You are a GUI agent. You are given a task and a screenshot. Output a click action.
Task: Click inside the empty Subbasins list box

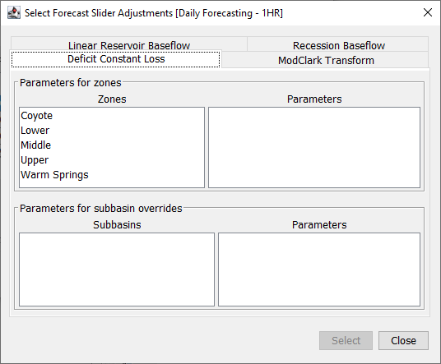[x=117, y=270]
